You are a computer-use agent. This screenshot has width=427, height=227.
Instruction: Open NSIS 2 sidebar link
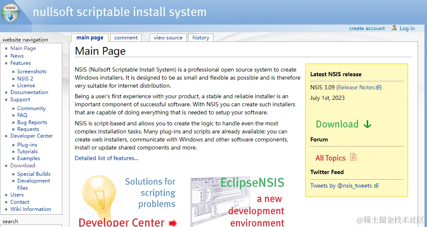(25, 78)
